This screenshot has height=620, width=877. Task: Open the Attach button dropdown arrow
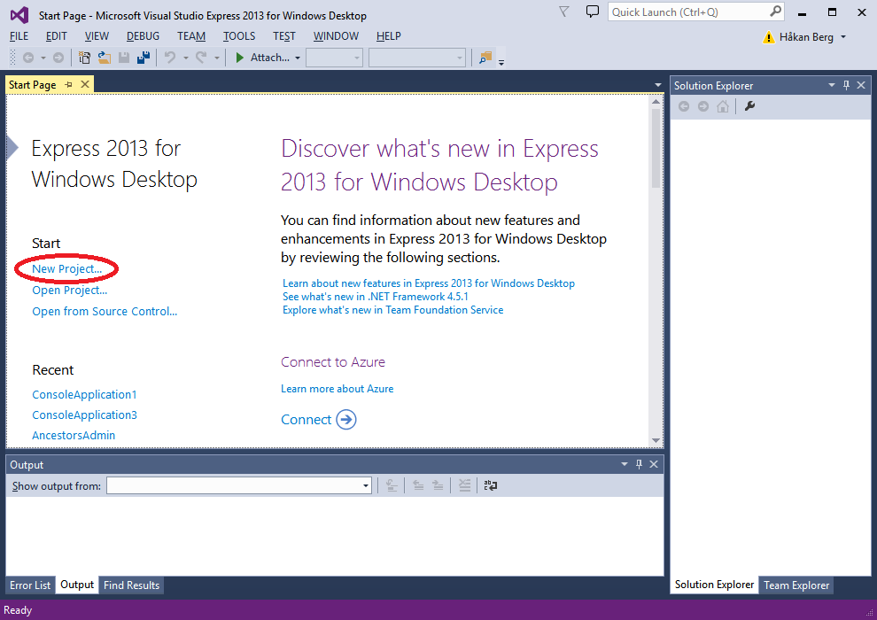(298, 58)
